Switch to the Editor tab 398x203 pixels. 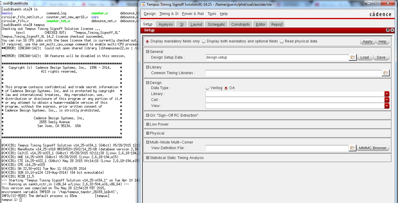click(x=261, y=24)
